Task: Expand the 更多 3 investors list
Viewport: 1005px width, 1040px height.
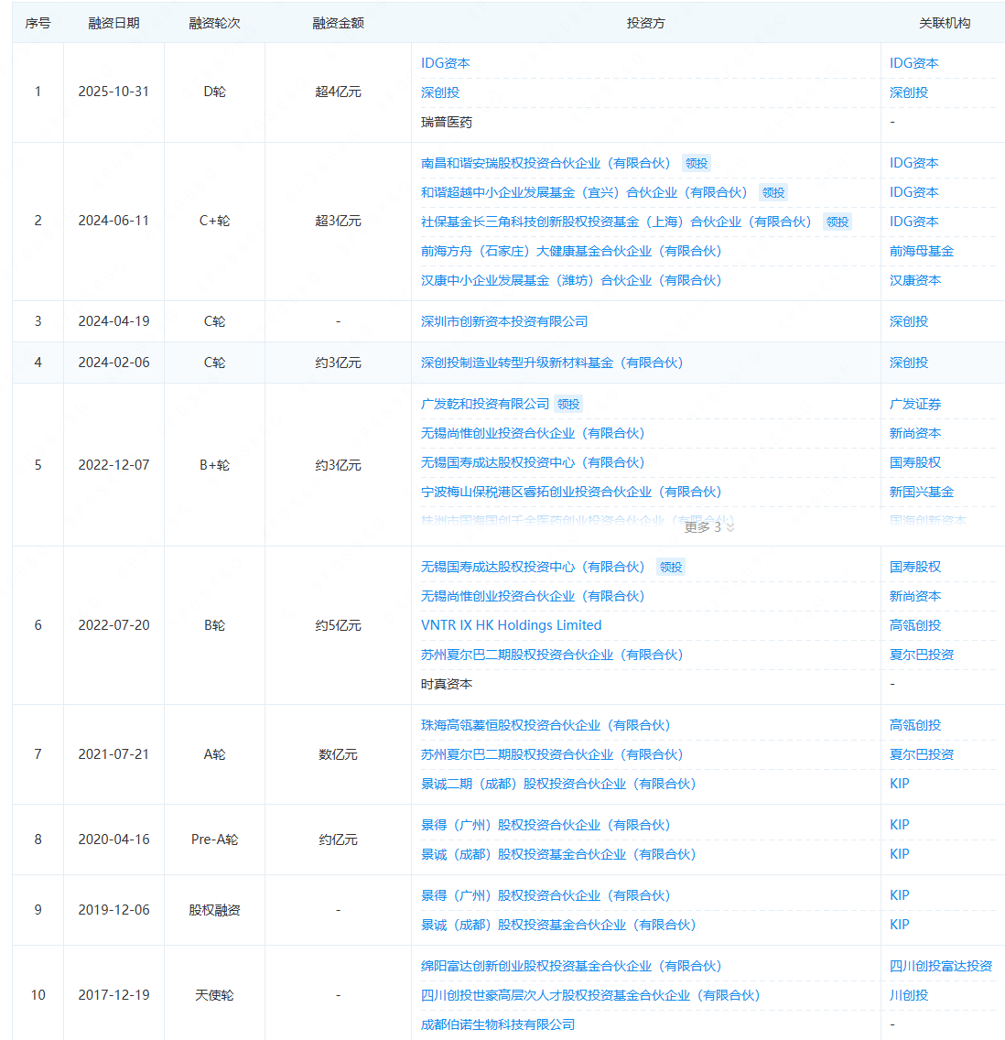Action: coord(709,527)
